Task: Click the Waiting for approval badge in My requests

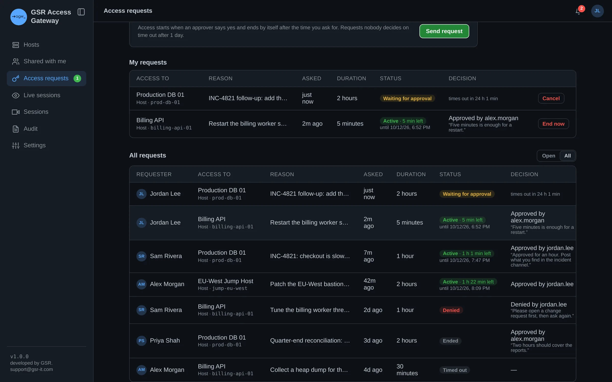Action: pos(407,99)
